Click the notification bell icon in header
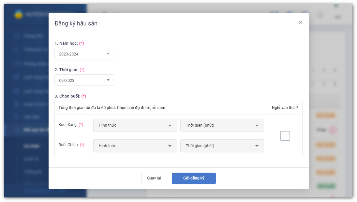This screenshot has width=357, height=202. 320,15
